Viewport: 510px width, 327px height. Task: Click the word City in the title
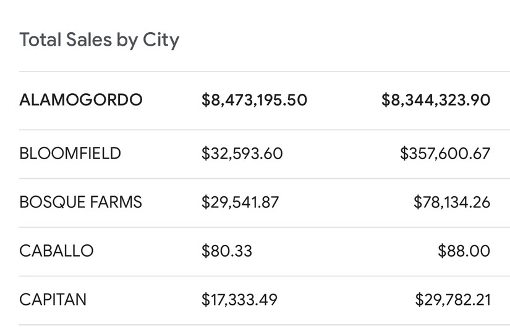click(161, 40)
